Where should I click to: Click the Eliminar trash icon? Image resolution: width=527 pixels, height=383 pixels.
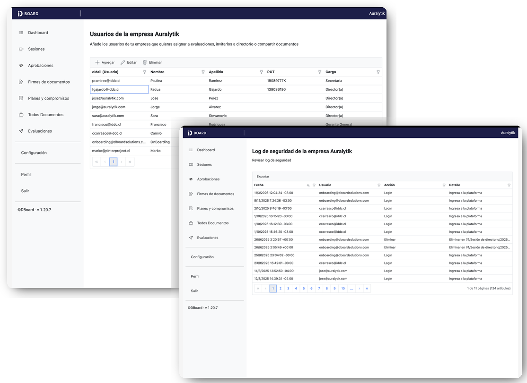(145, 62)
